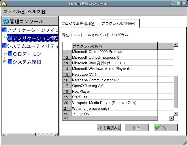
Task: Select CDデーモン tree item
Action: tap(27, 54)
